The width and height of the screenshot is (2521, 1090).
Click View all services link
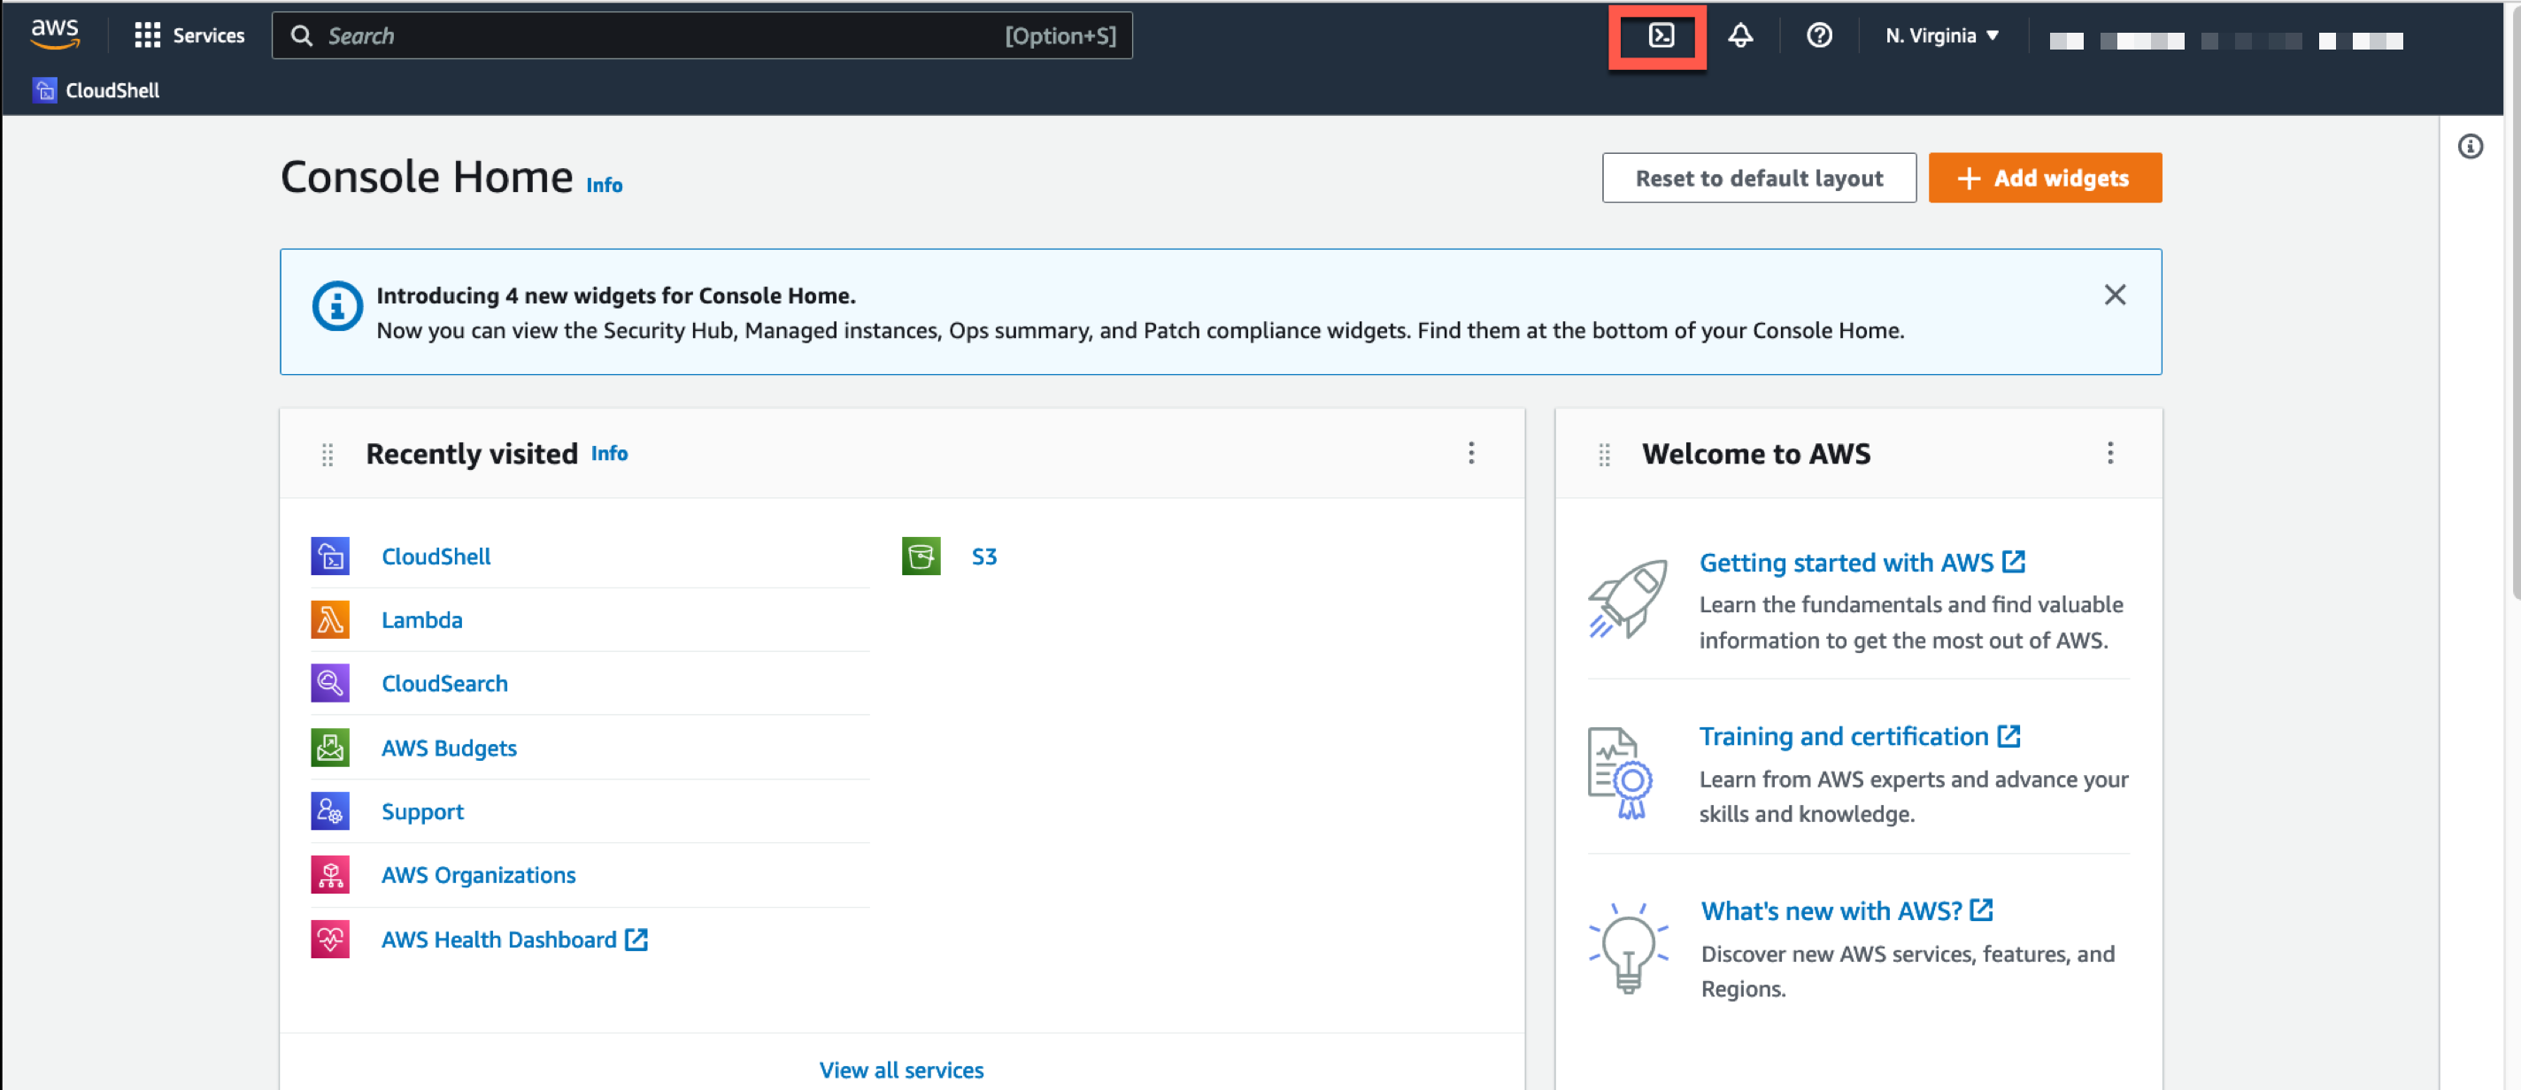pyautogui.click(x=902, y=1068)
